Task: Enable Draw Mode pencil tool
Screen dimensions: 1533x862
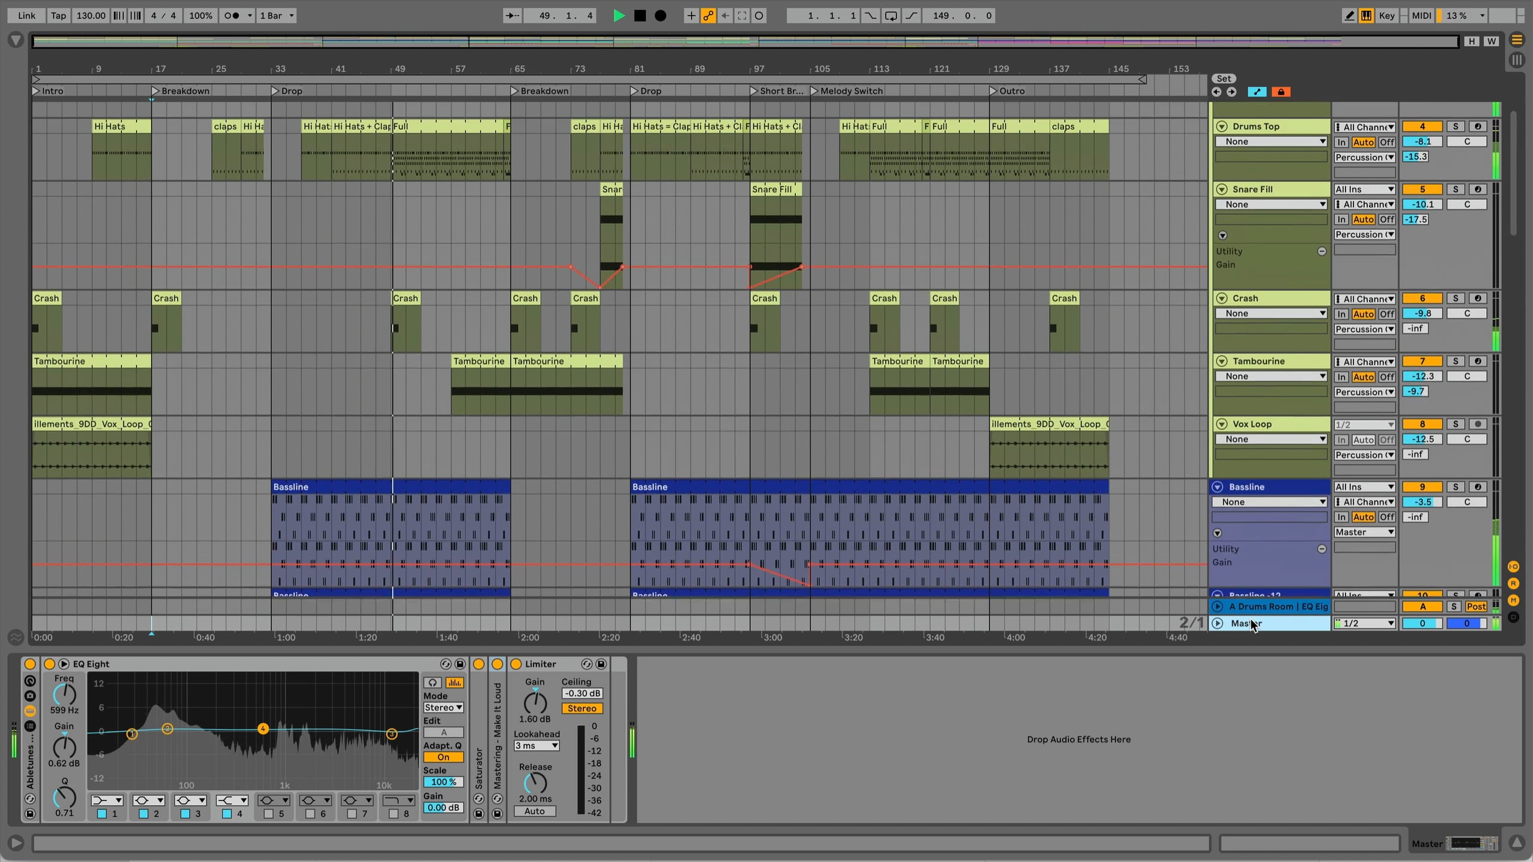Action: tap(1349, 16)
